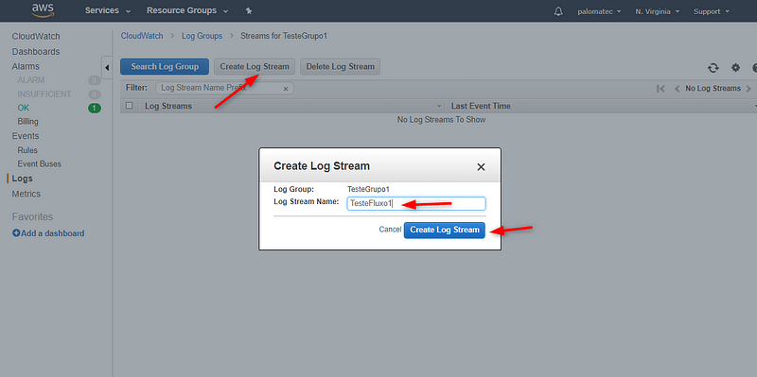Collapse the left navigation panel arrow
The height and width of the screenshot is (377, 757).
107,67
